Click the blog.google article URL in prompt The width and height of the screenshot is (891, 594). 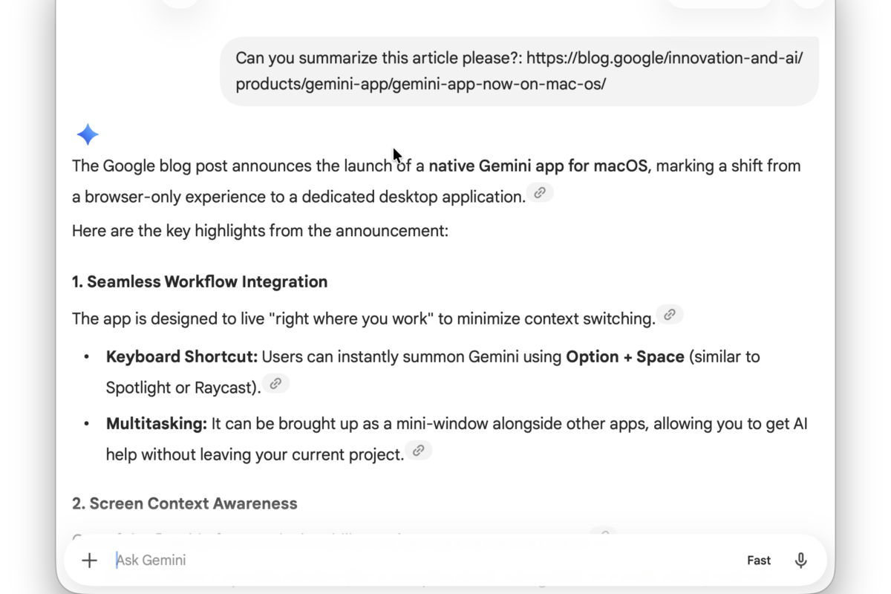(x=520, y=71)
